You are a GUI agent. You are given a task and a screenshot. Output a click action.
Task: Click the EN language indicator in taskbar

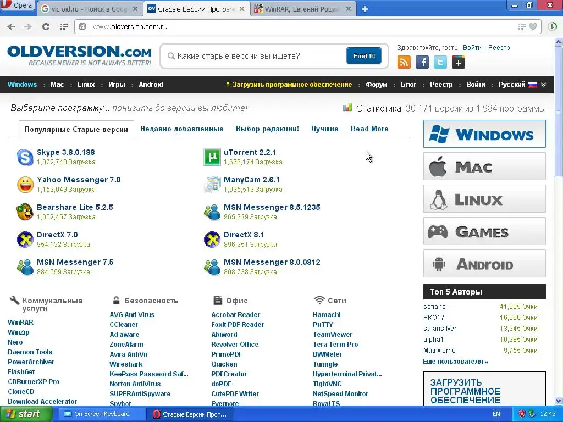click(x=496, y=414)
